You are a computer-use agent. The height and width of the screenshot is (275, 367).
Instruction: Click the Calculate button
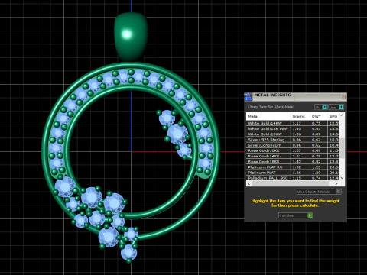(x=295, y=215)
